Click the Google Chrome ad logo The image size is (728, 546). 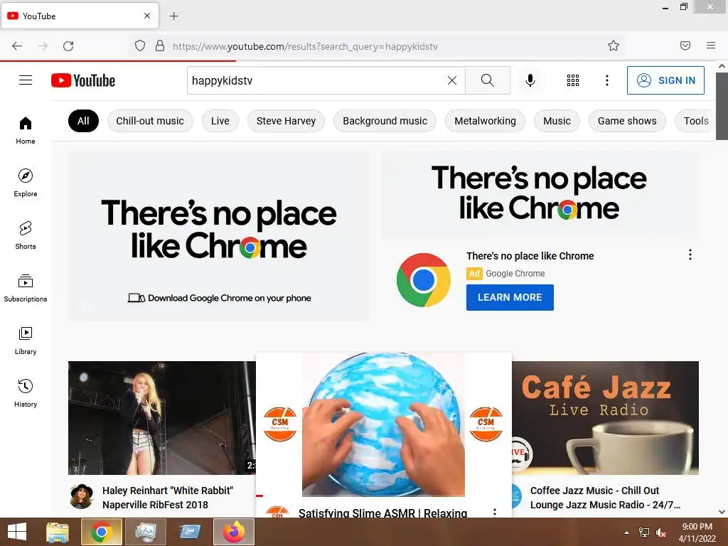tap(424, 280)
